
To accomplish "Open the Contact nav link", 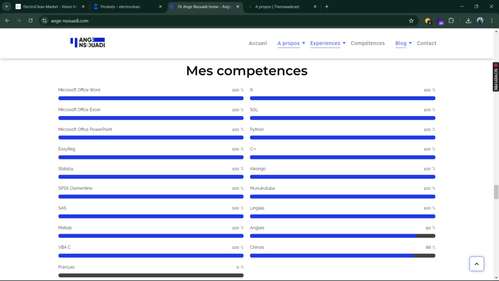I will tap(426, 43).
